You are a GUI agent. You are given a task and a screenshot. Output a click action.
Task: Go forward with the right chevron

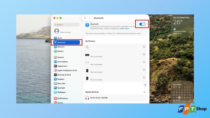[90, 18]
